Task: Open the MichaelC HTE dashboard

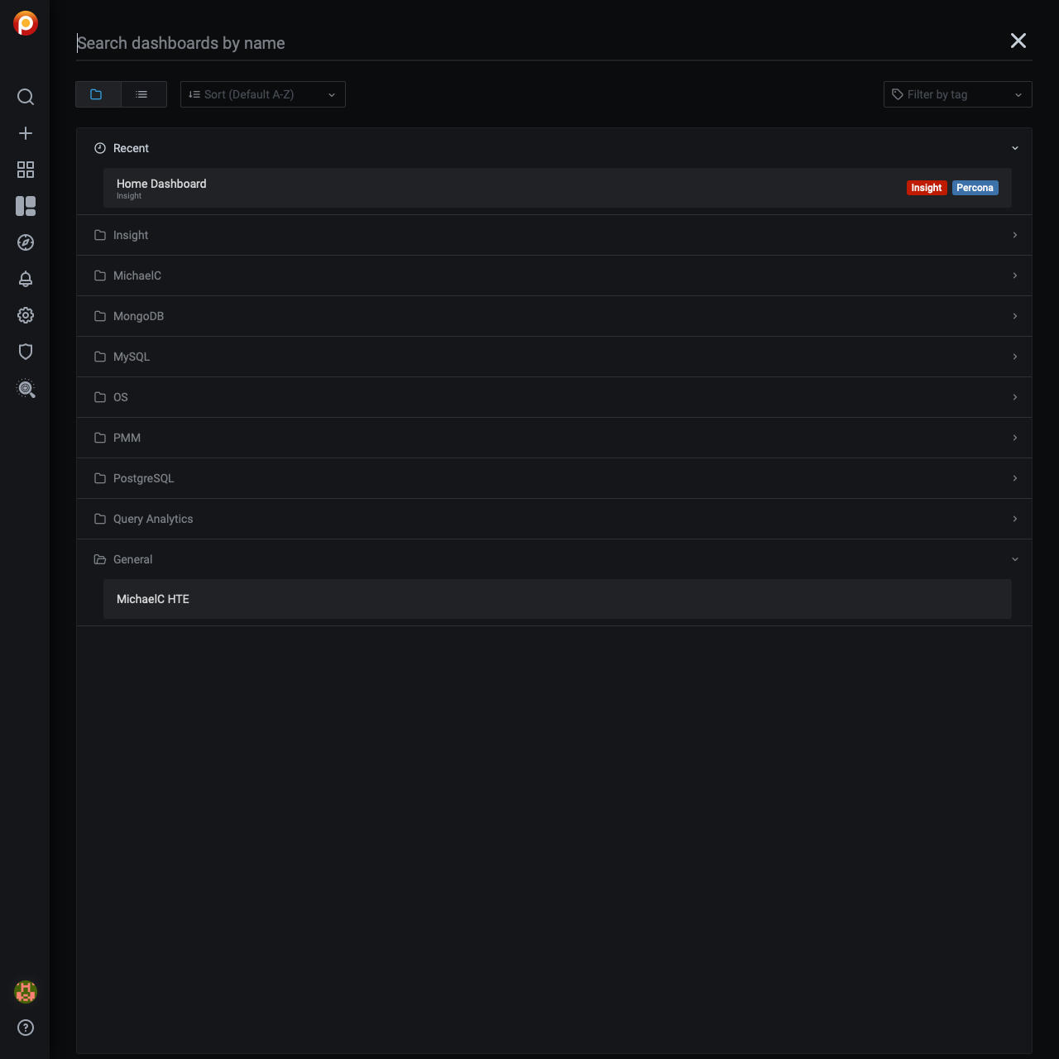Action: pos(153,599)
